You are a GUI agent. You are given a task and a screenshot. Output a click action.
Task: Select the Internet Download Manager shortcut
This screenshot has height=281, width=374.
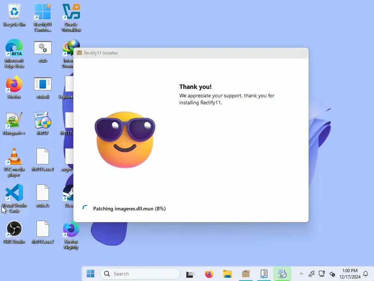(68, 54)
